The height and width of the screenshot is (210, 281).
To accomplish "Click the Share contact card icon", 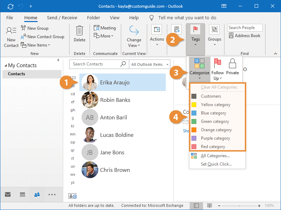I will pyautogui.click(x=176, y=29).
